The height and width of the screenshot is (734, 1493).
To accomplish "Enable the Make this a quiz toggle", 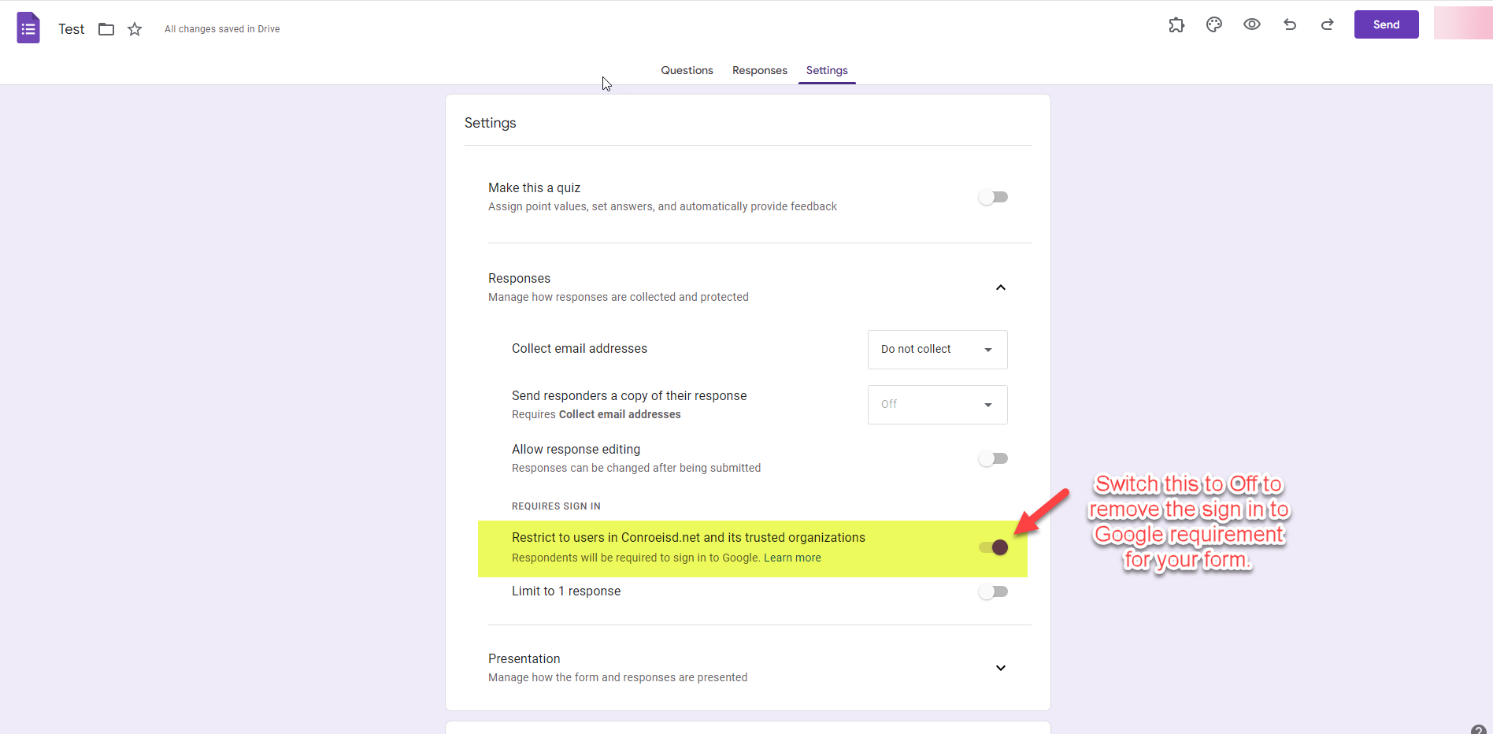I will (993, 197).
